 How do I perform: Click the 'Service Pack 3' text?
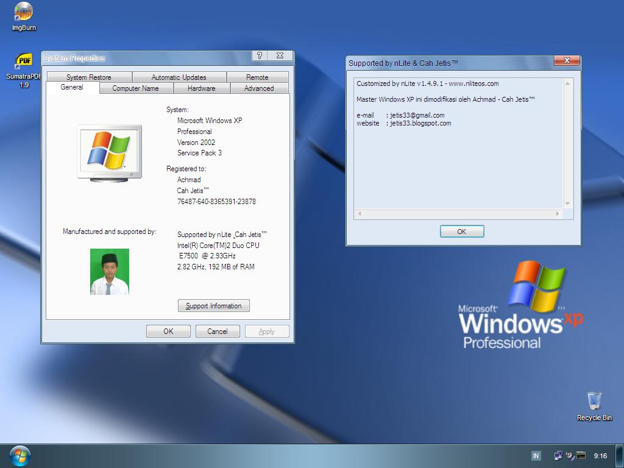(x=199, y=153)
